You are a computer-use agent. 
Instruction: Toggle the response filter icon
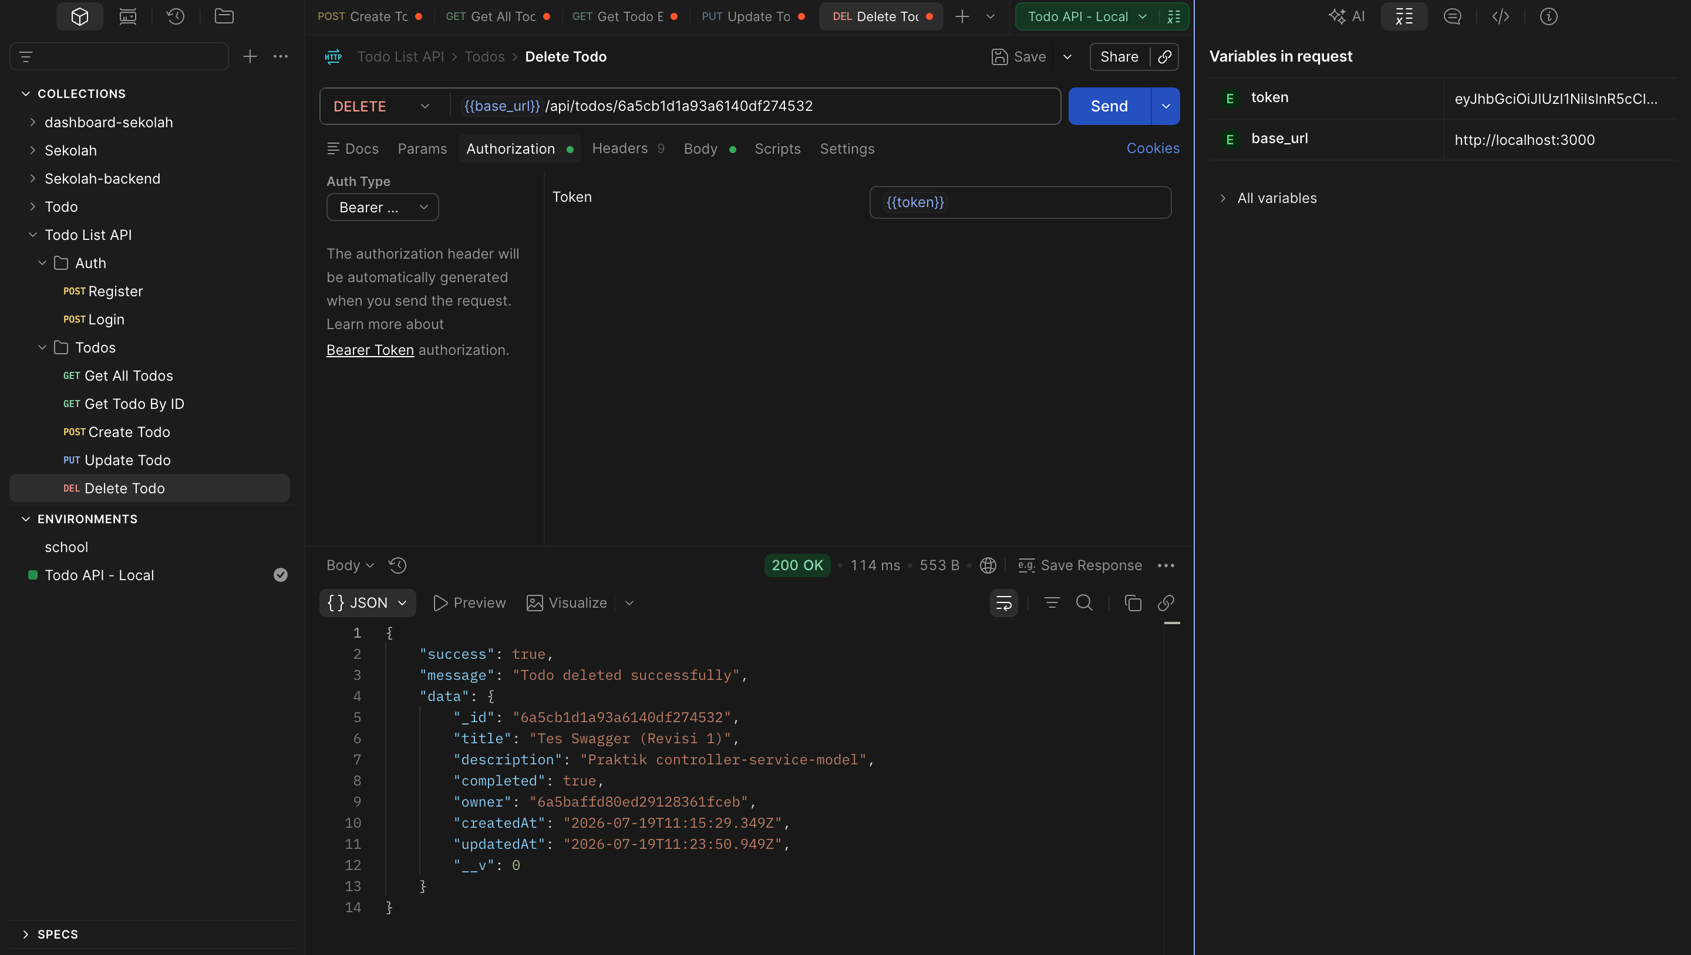[1052, 603]
